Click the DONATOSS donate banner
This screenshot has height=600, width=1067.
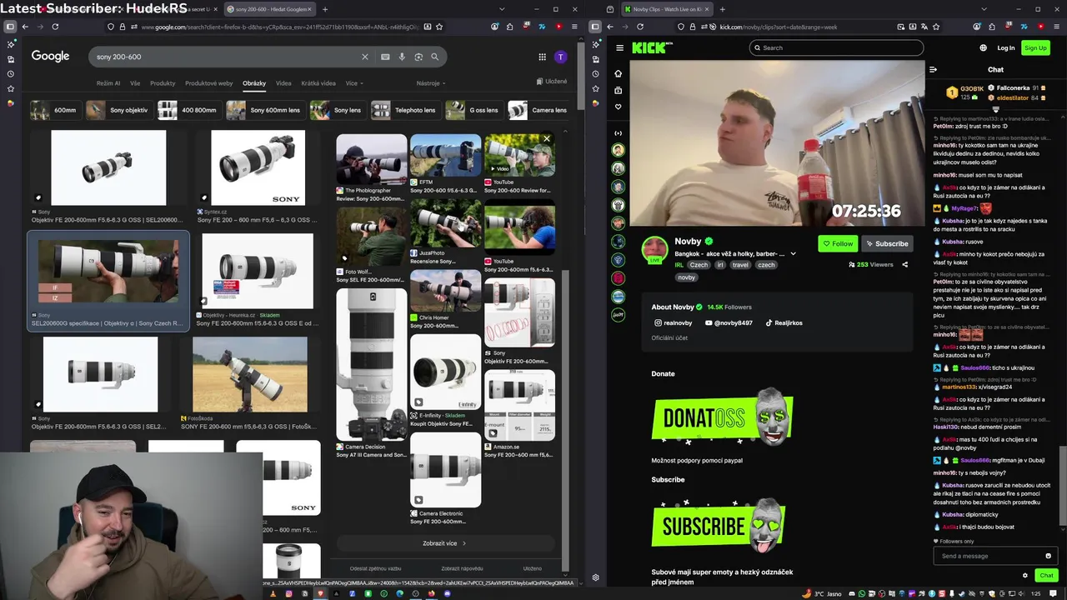[x=722, y=417]
